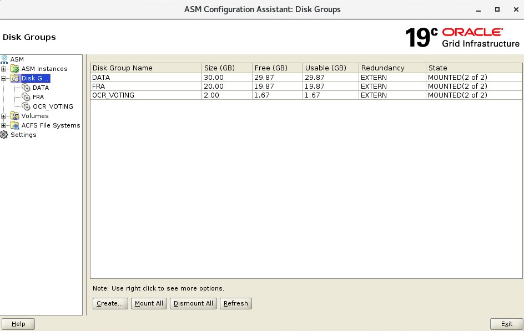Close the ASM Configuration Assistant window
Screen dimensions: 524x331
point(516,9)
